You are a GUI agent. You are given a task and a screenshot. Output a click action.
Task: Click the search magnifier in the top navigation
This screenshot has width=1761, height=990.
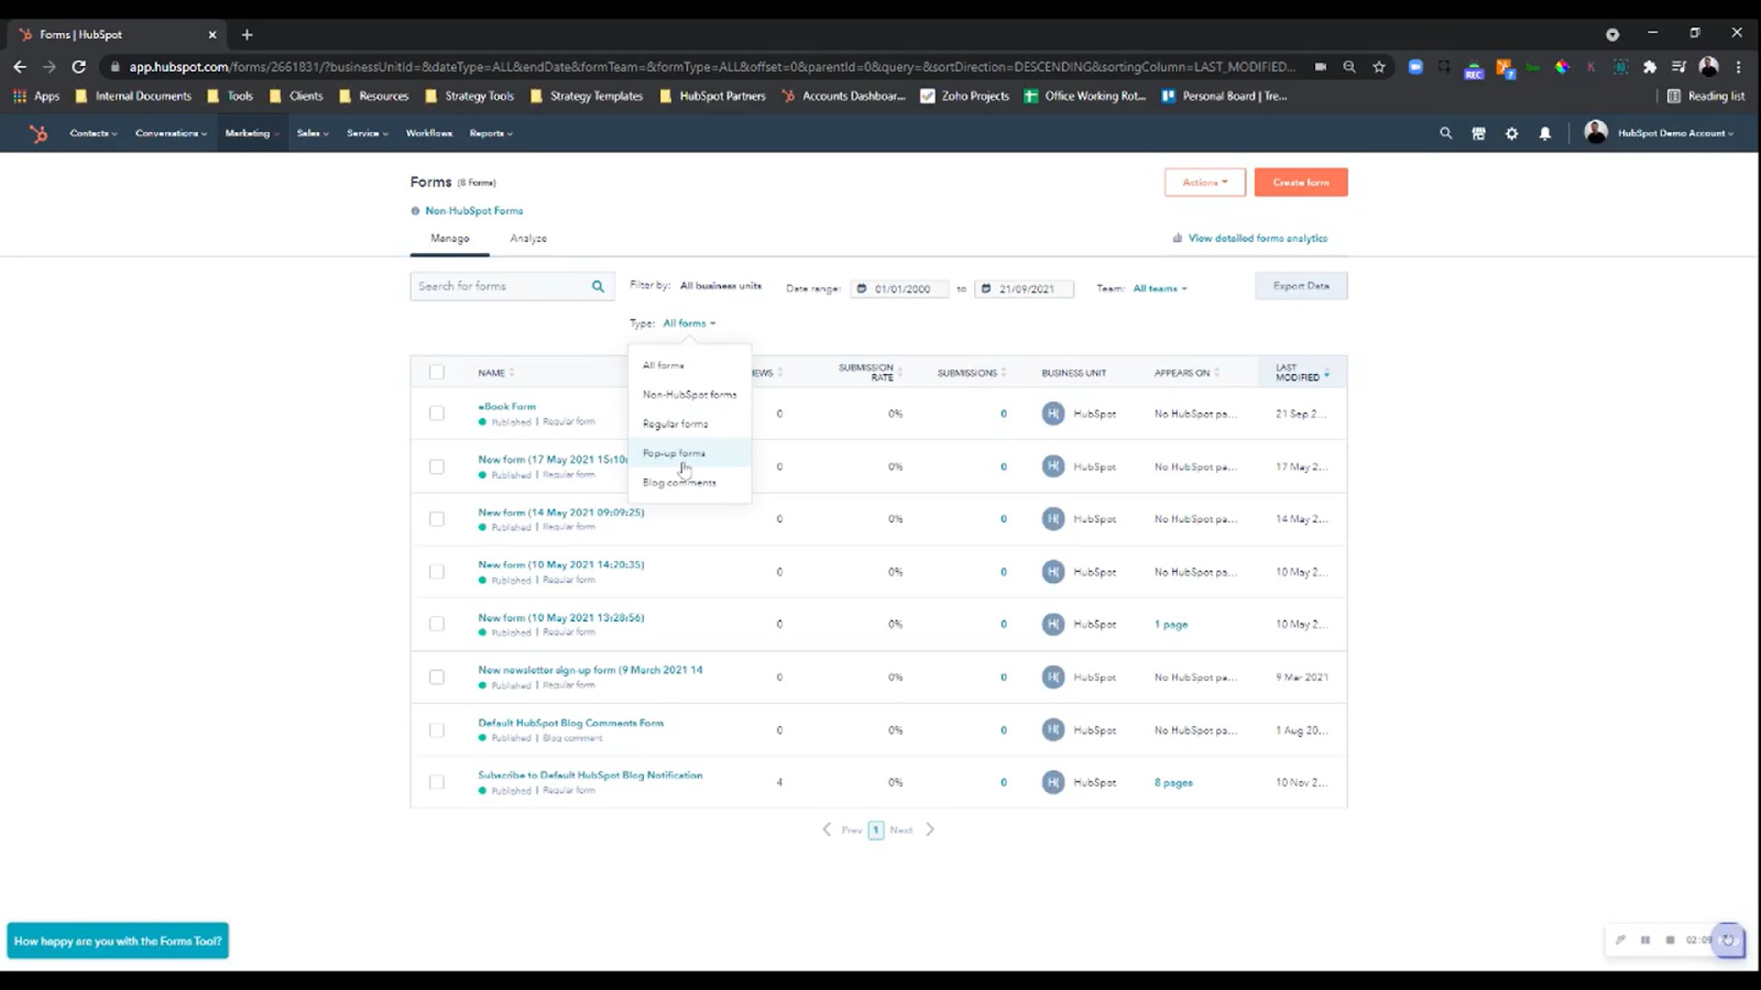coord(1445,133)
